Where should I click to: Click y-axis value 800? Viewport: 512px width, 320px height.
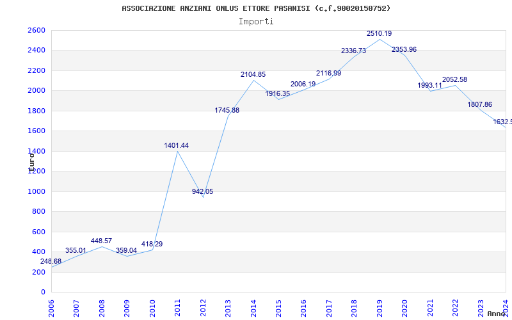point(38,212)
